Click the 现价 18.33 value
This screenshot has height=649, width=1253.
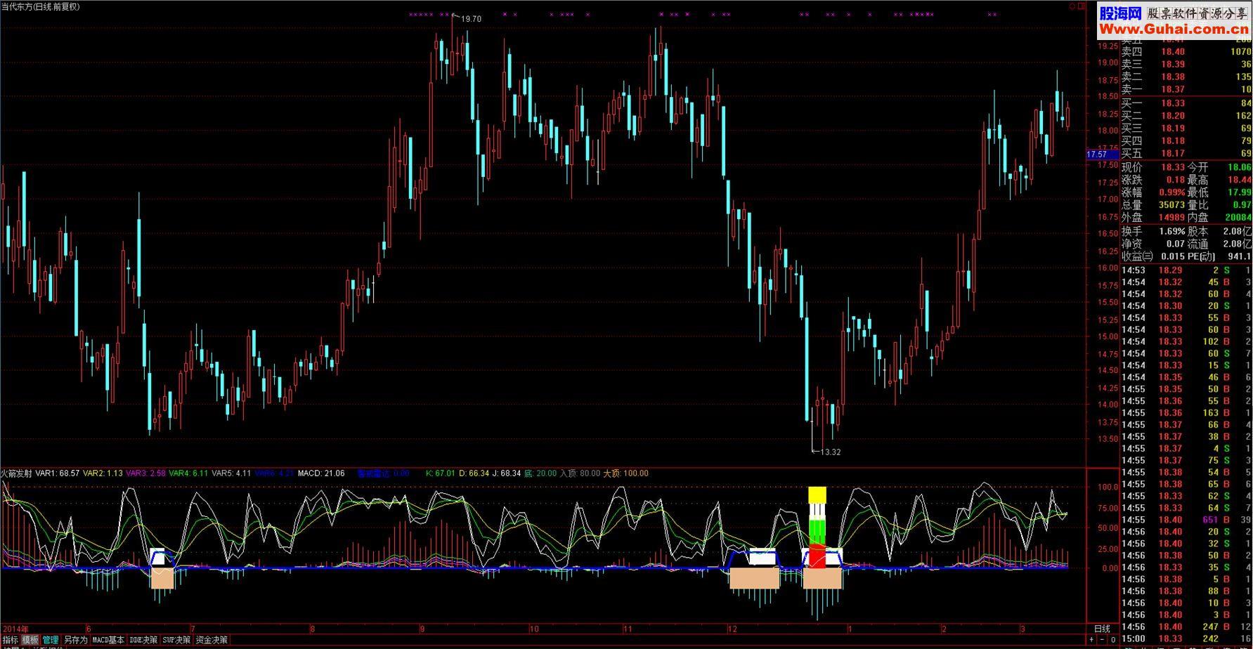click(1172, 167)
